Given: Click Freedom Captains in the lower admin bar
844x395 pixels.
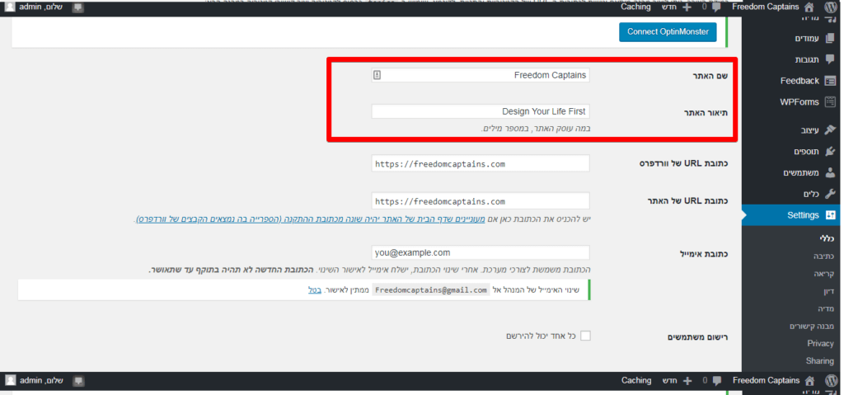Looking at the screenshot, I should 766,380.
